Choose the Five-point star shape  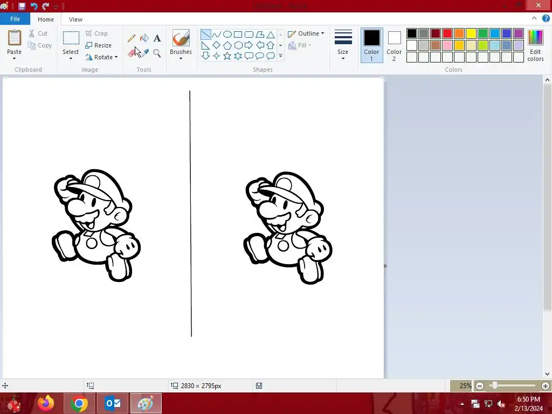227,56
